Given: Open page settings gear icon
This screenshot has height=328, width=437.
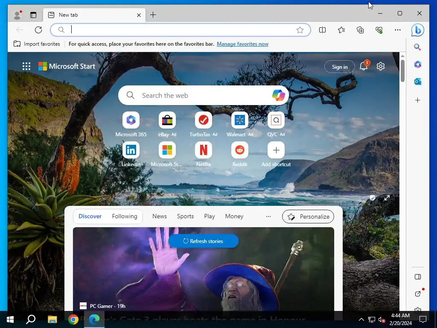Looking at the screenshot, I should 381,66.
